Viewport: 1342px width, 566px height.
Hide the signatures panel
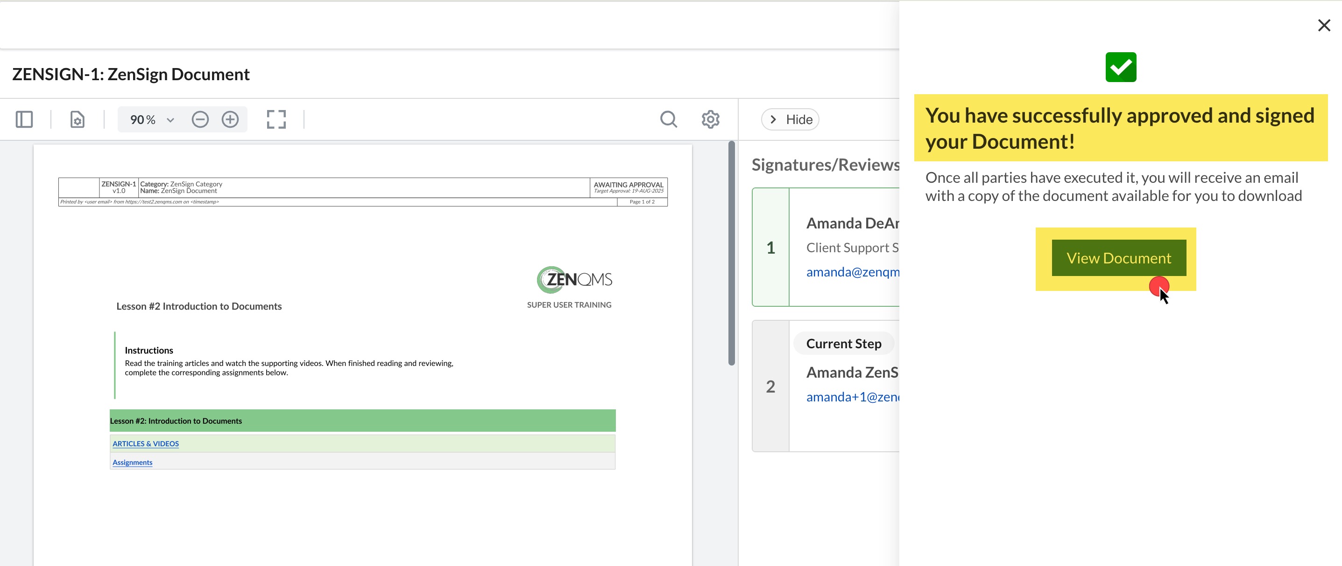coord(790,120)
